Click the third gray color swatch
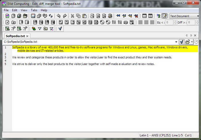Image resolution: width=201 pixels, height=140 pixels. click(x=152, y=22)
